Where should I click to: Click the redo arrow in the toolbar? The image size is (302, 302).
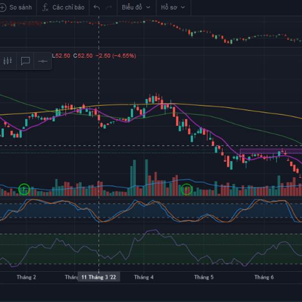pos(109,8)
